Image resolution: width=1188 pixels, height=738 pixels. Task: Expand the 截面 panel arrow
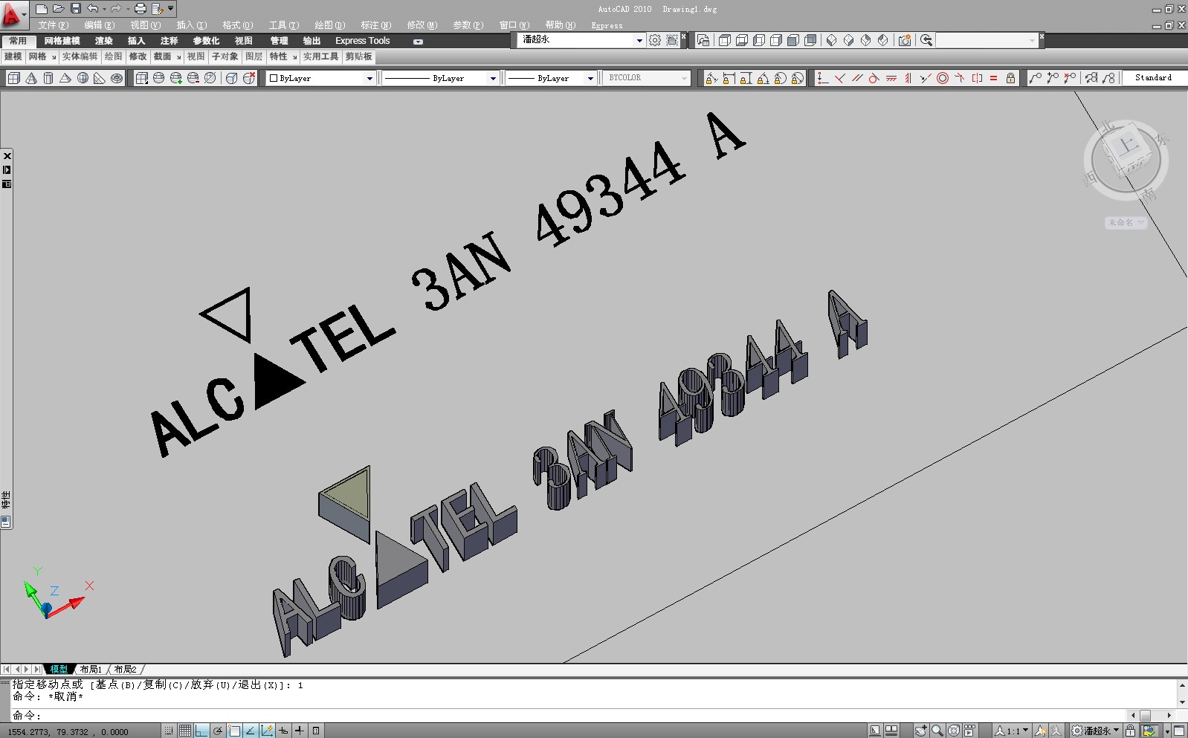179,57
